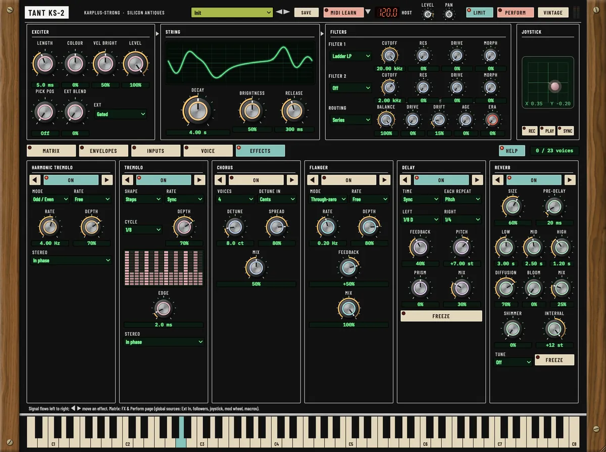Click arrow between String and Filters
This screenshot has height=452, width=606.
(x=322, y=34)
